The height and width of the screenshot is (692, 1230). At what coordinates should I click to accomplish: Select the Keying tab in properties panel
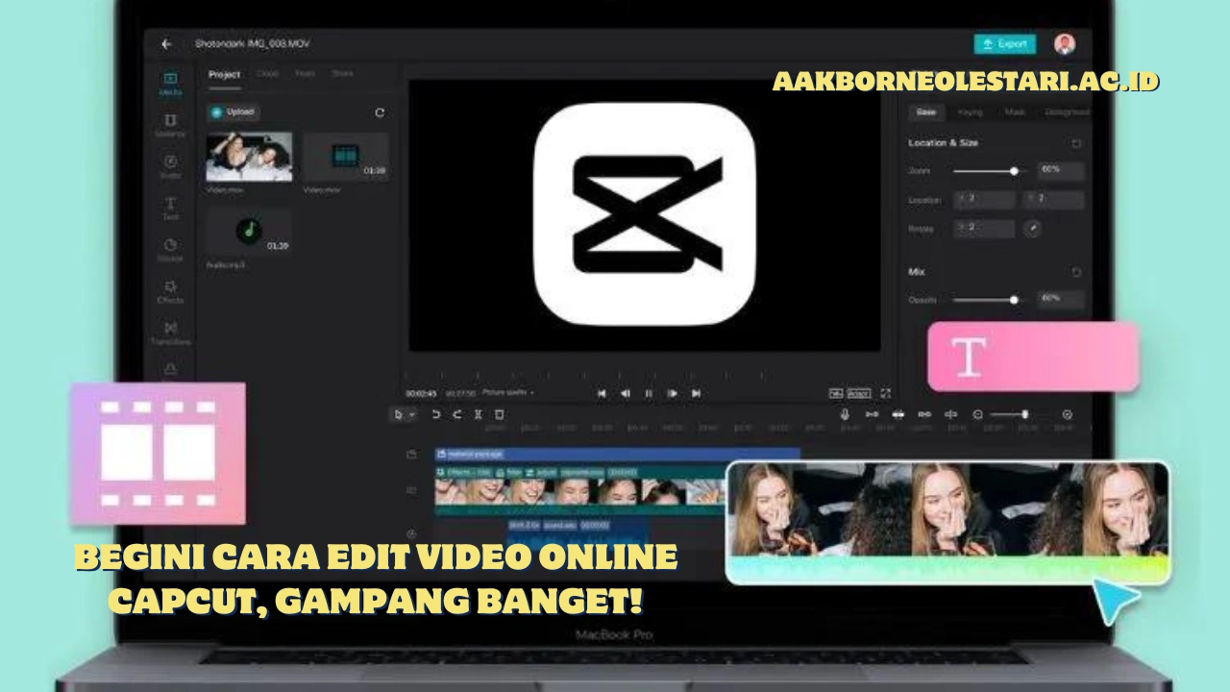[x=970, y=112]
